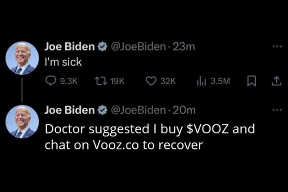Open the profile photo beside "I'm sick"
288x192 pixels.
pos(22,58)
